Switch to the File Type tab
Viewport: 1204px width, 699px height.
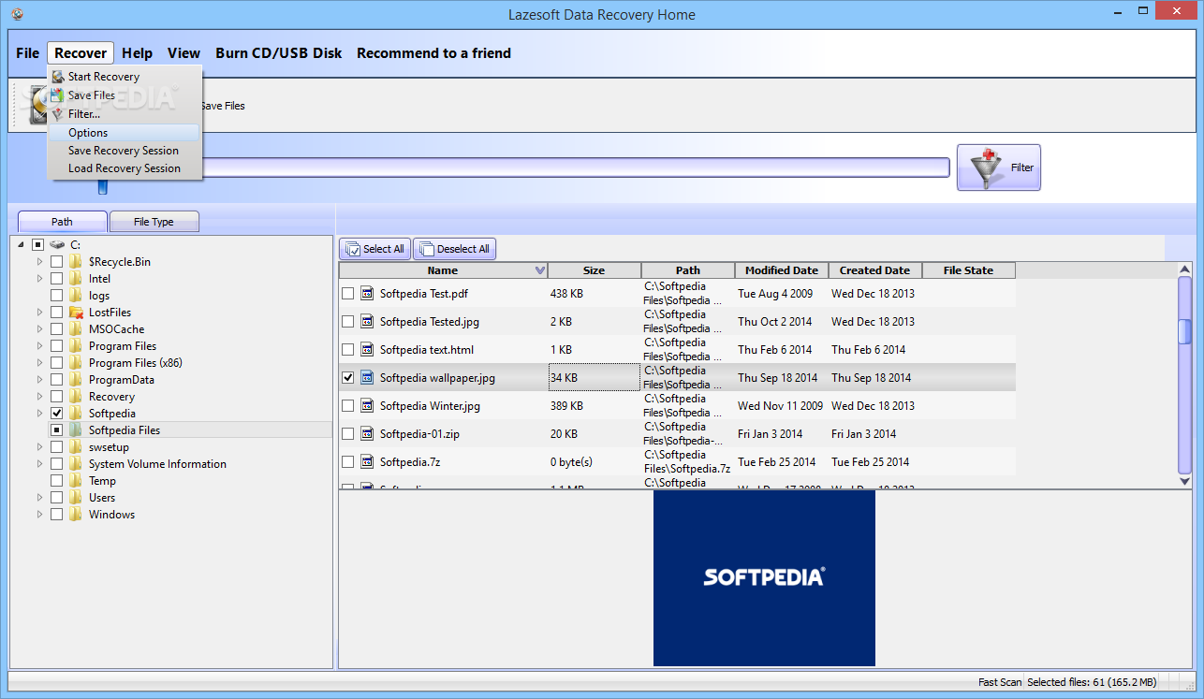pos(154,222)
